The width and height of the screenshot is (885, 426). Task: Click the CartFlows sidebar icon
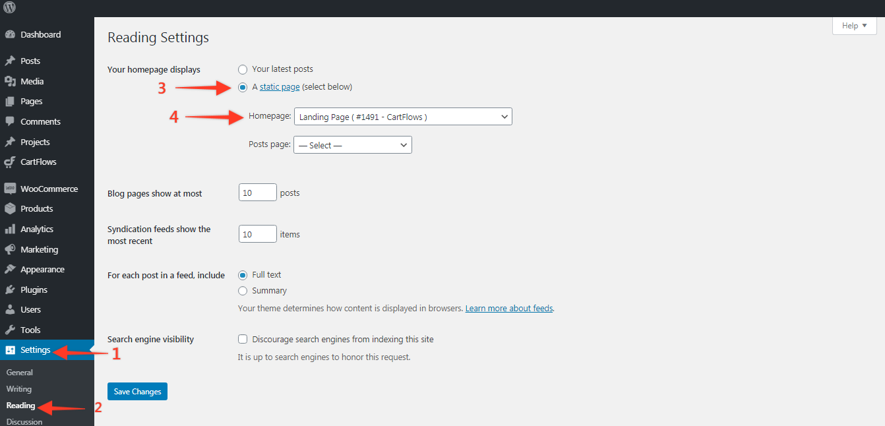pos(10,162)
